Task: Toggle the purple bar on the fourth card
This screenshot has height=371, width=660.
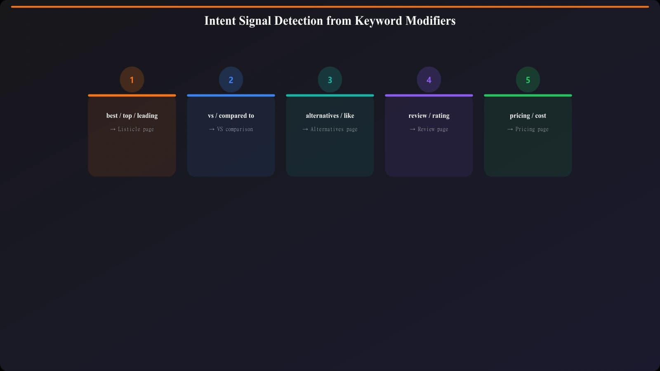Action: coord(429,95)
